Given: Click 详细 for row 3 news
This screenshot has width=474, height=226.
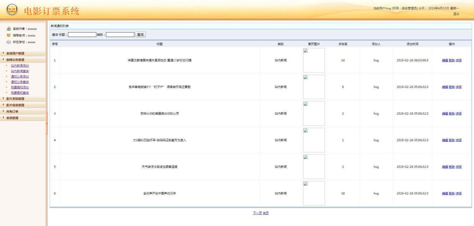Looking at the screenshot, I should pos(458,114).
